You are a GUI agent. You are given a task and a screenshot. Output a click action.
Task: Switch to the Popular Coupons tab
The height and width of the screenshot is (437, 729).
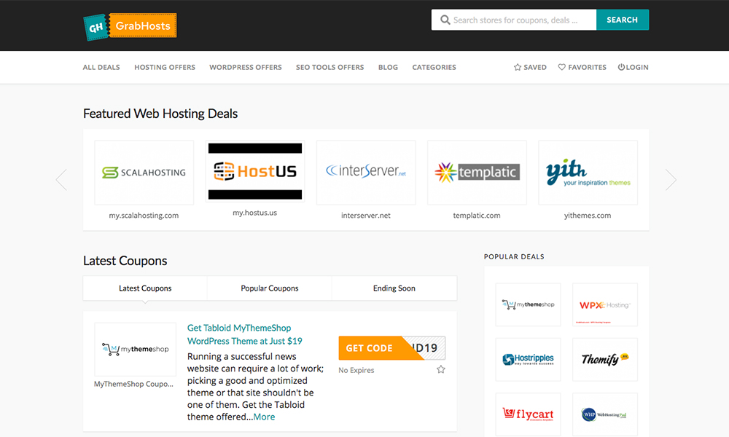click(x=270, y=288)
